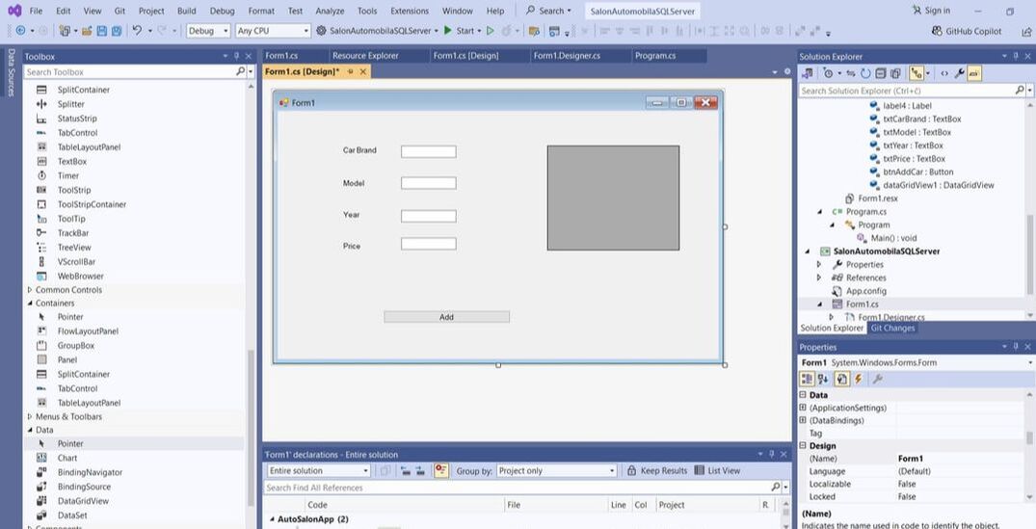The width and height of the screenshot is (1036, 529).
Task: Click the wrench Properties icon in Solution Explorer
Action: (x=959, y=73)
